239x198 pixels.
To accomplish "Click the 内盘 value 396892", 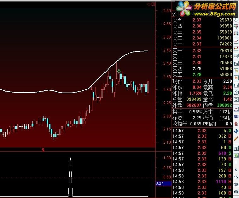I will tap(224, 105).
